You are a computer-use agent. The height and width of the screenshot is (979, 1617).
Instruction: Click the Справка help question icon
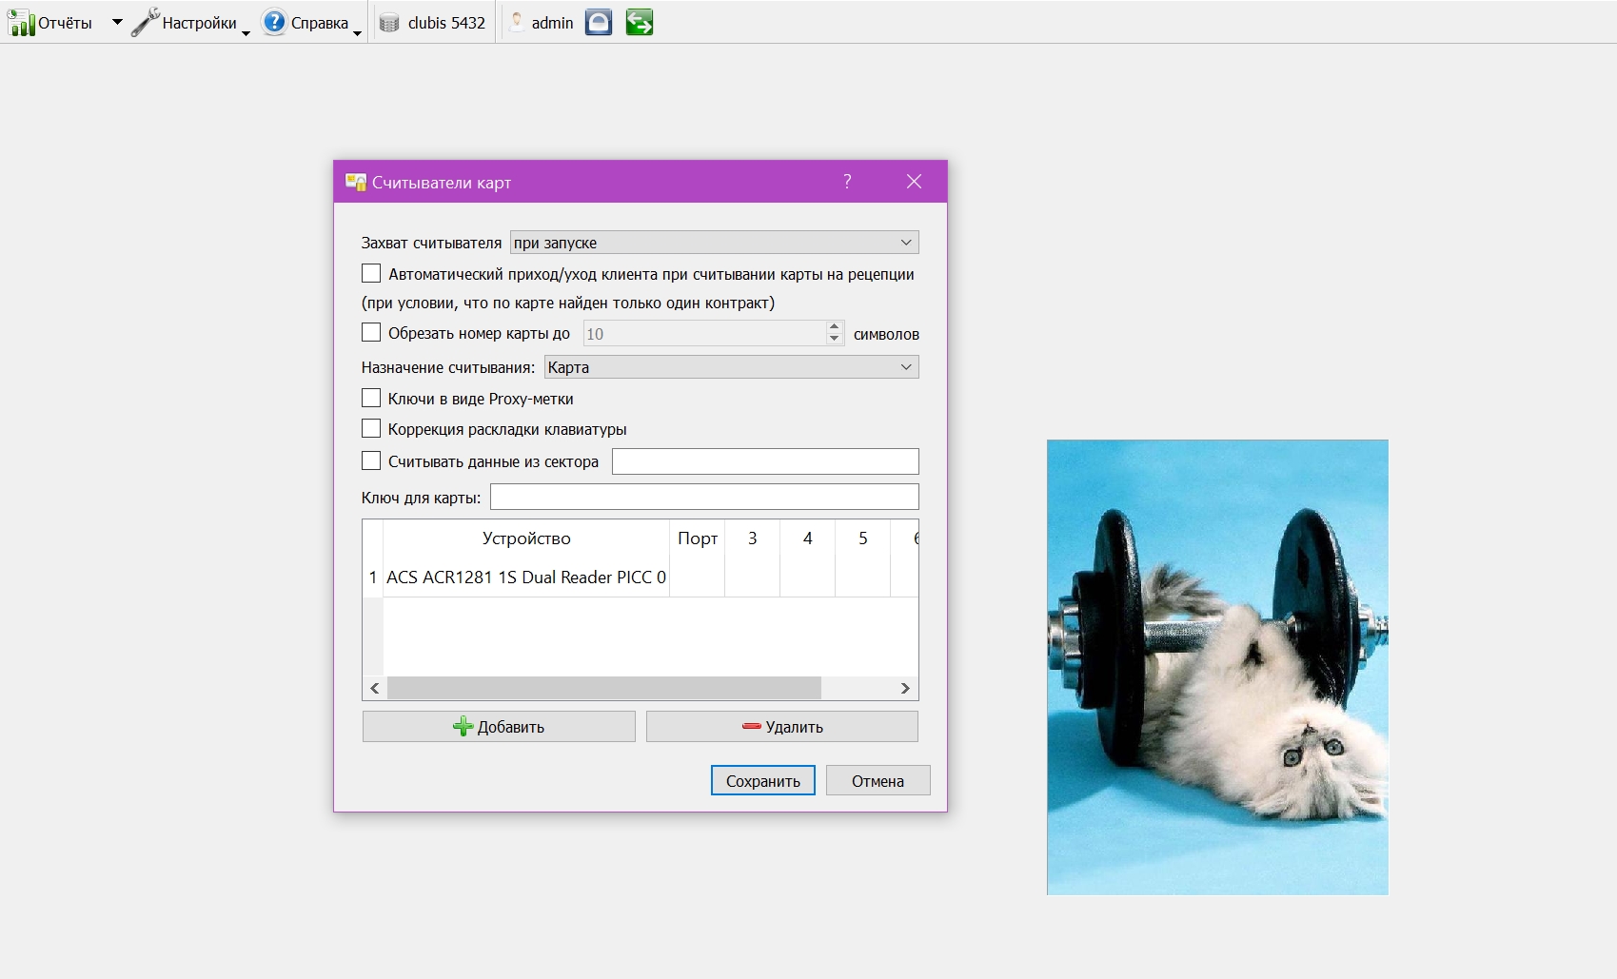point(274,22)
